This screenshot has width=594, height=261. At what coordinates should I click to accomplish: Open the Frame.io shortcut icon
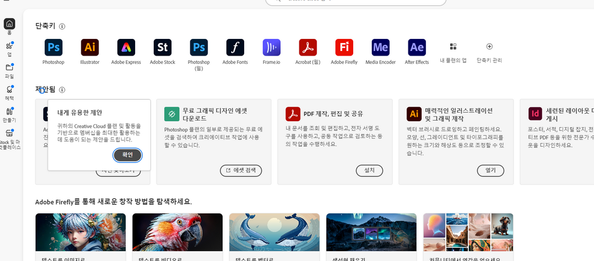[271, 48]
